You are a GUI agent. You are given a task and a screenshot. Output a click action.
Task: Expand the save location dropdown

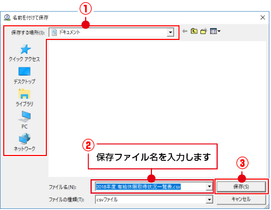[170, 32]
